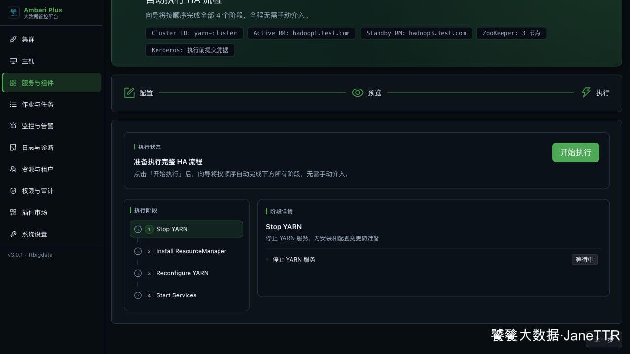Click the 预览 eye icon
The image size is (630, 354).
pyautogui.click(x=358, y=92)
